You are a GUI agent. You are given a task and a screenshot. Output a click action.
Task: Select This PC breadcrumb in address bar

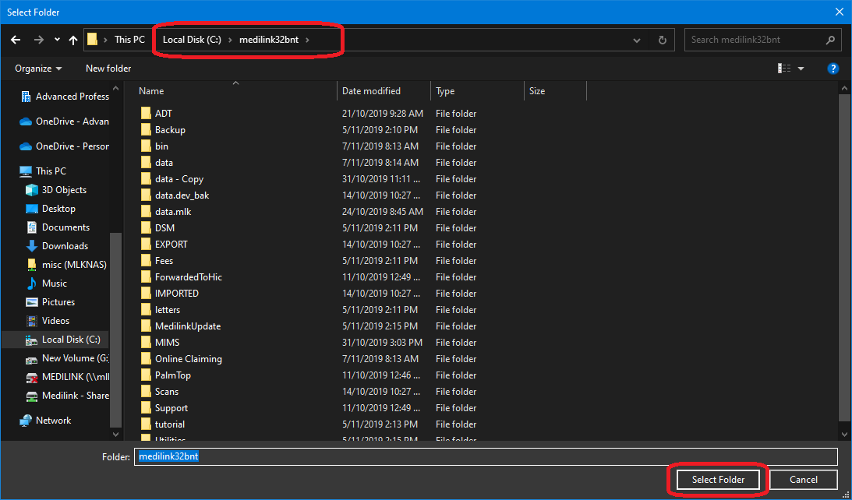[x=129, y=40]
